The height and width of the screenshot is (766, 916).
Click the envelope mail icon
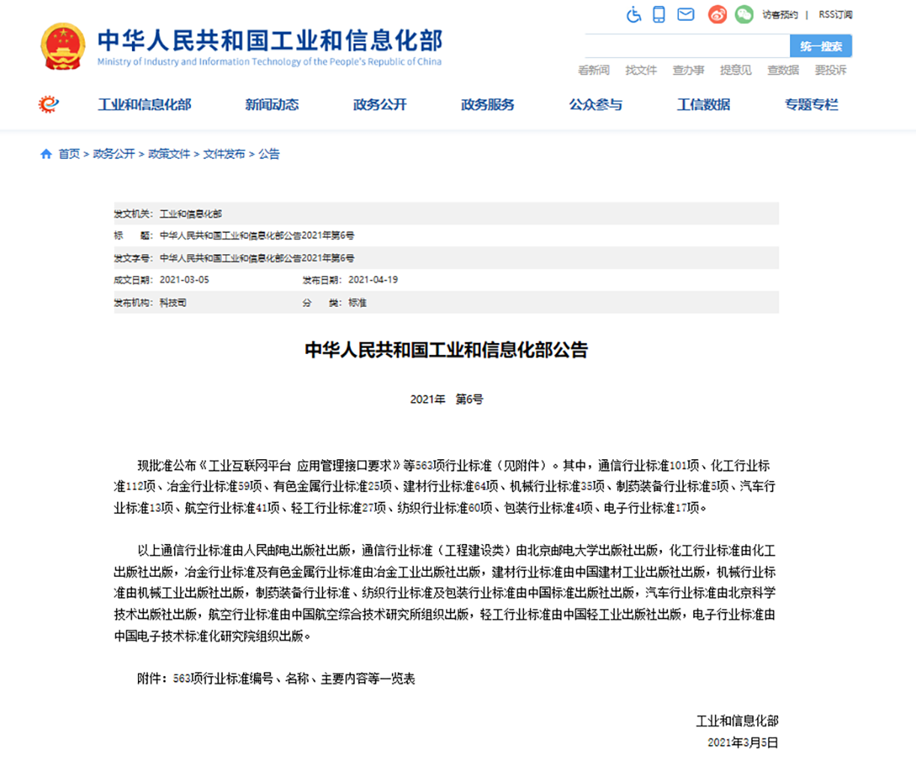[x=685, y=14]
